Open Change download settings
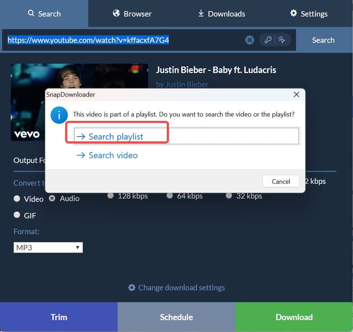The height and width of the screenshot is (332, 353). coord(176,287)
